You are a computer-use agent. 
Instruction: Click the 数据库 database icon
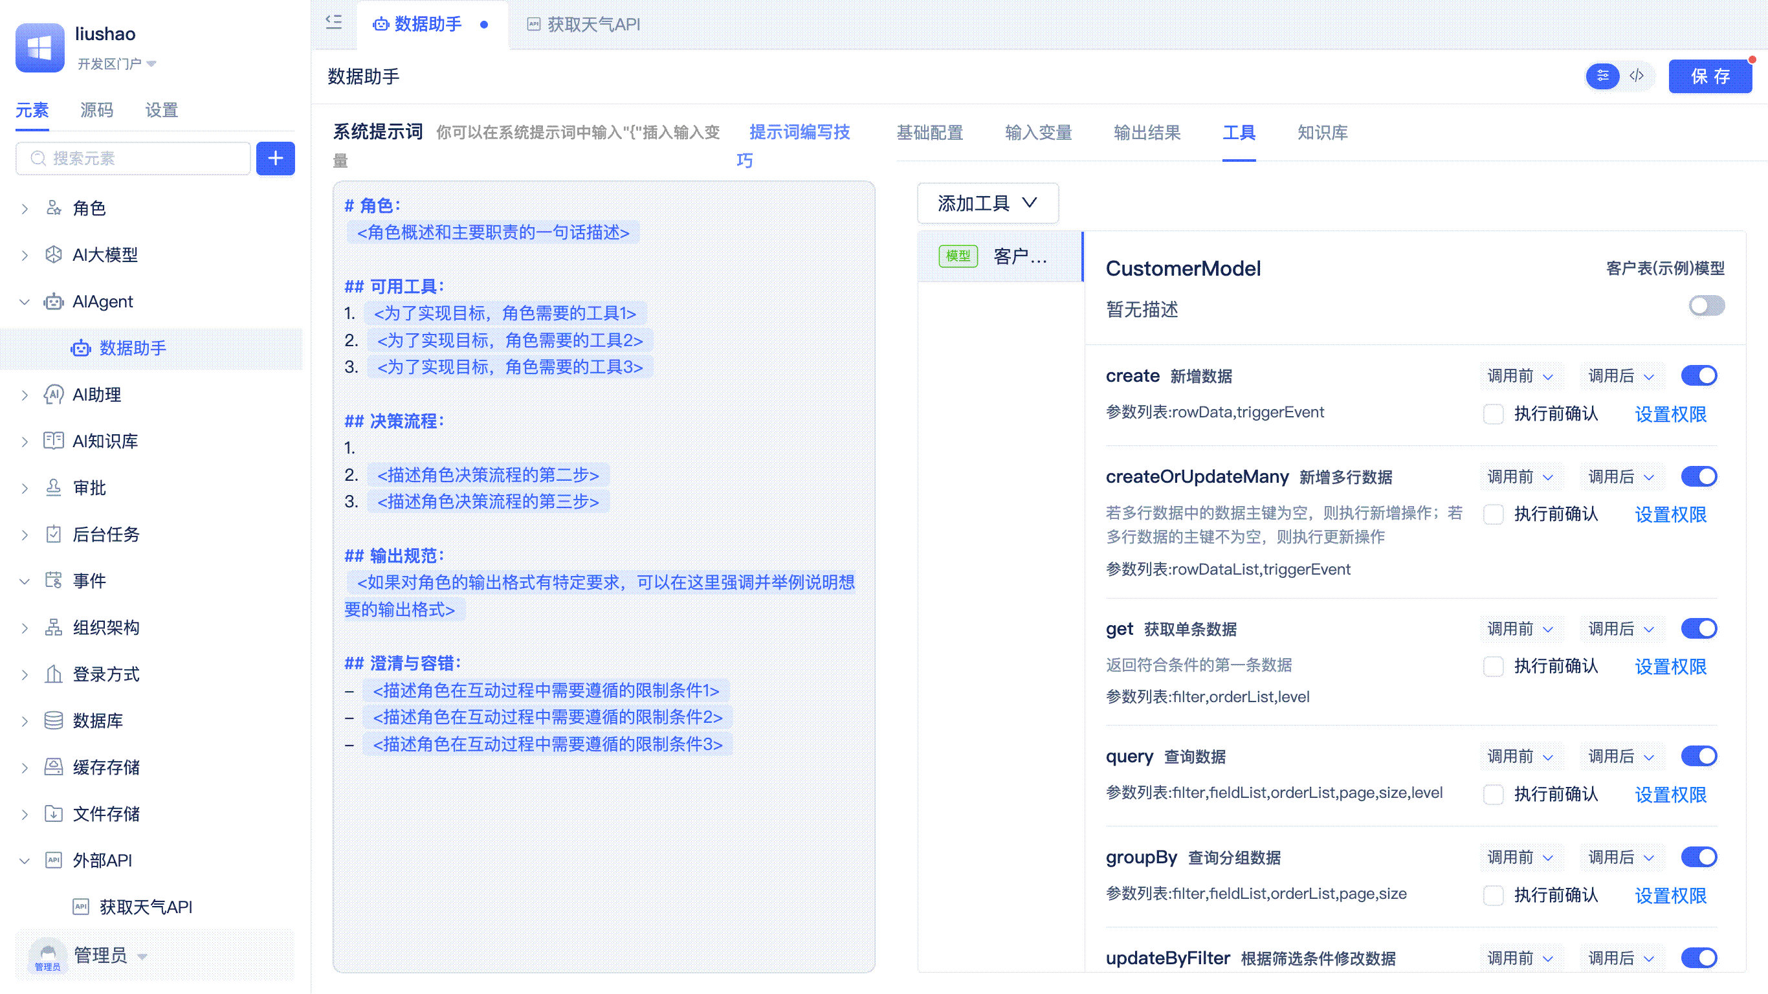click(x=54, y=721)
